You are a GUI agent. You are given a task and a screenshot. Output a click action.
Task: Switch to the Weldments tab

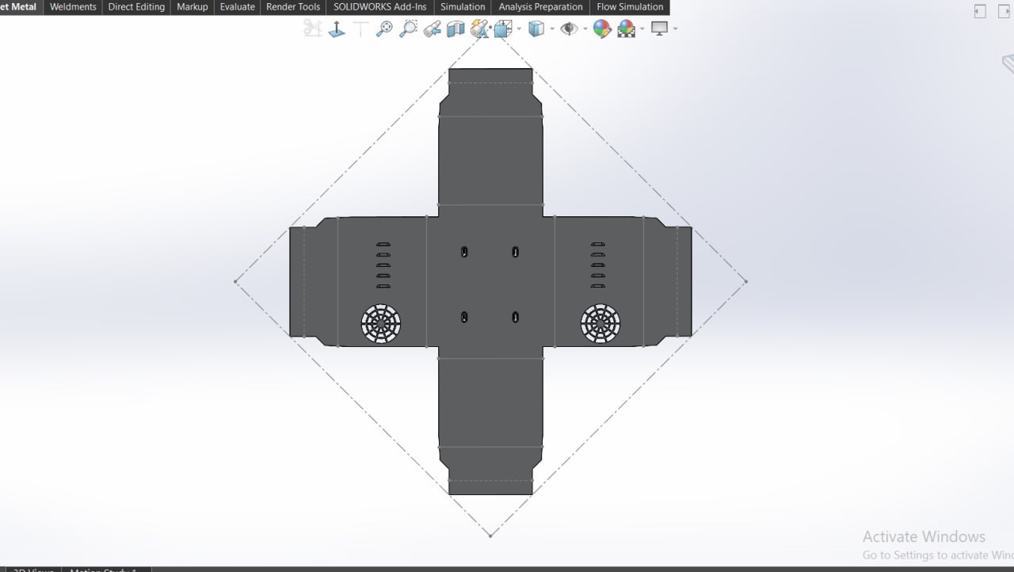click(73, 7)
